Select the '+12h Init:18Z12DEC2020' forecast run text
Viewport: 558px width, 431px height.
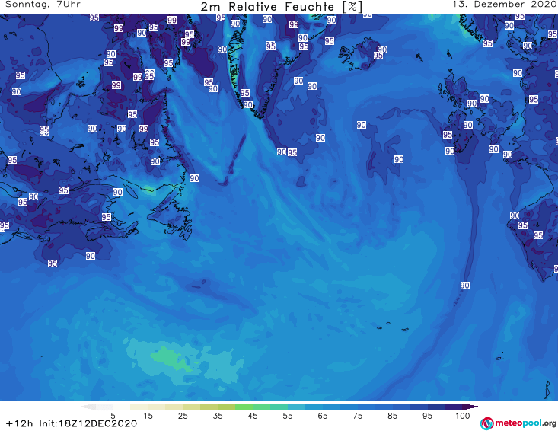point(72,423)
